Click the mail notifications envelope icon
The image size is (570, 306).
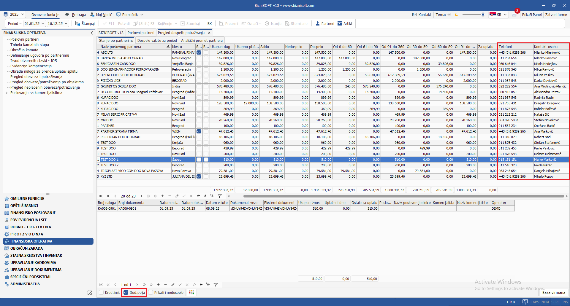pyautogui.click(x=514, y=15)
